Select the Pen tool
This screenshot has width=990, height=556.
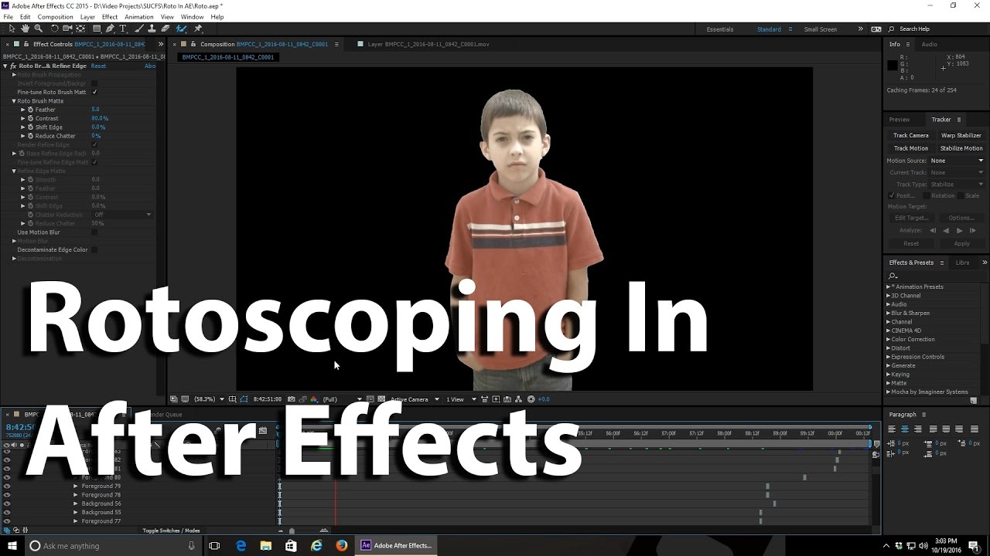(110, 29)
